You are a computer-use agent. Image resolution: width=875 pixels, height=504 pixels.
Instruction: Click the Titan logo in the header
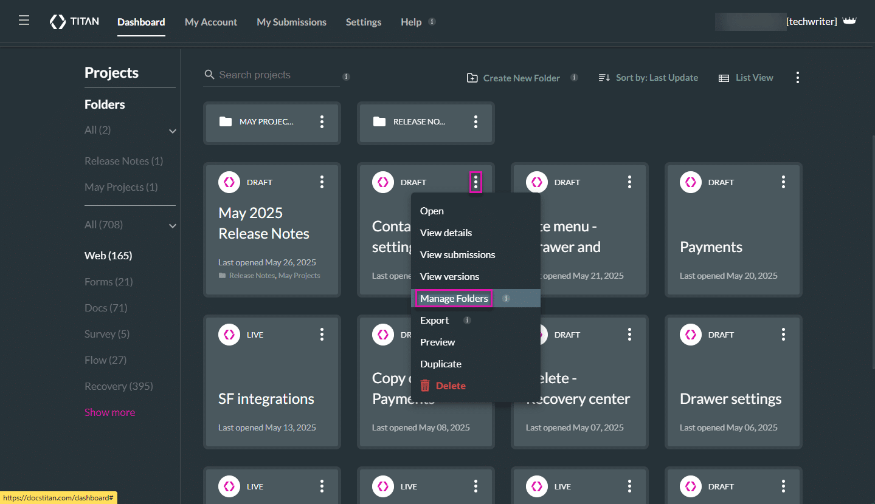[x=74, y=21]
